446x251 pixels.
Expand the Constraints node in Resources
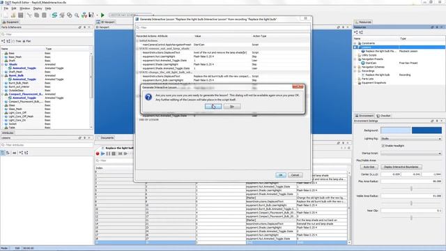point(355,43)
